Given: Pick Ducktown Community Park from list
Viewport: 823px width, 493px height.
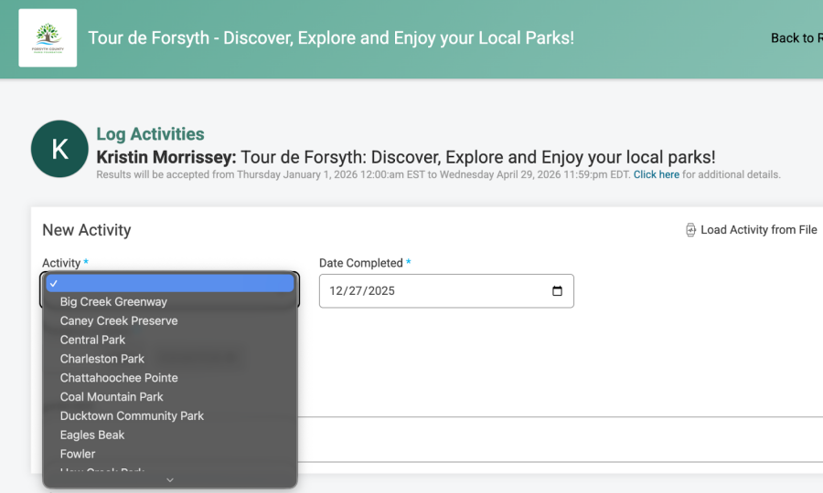Looking at the screenshot, I should [132, 416].
